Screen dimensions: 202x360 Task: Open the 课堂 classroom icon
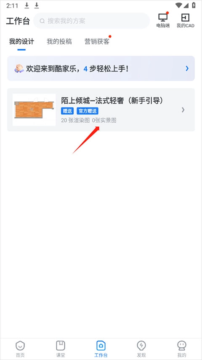[61, 345]
